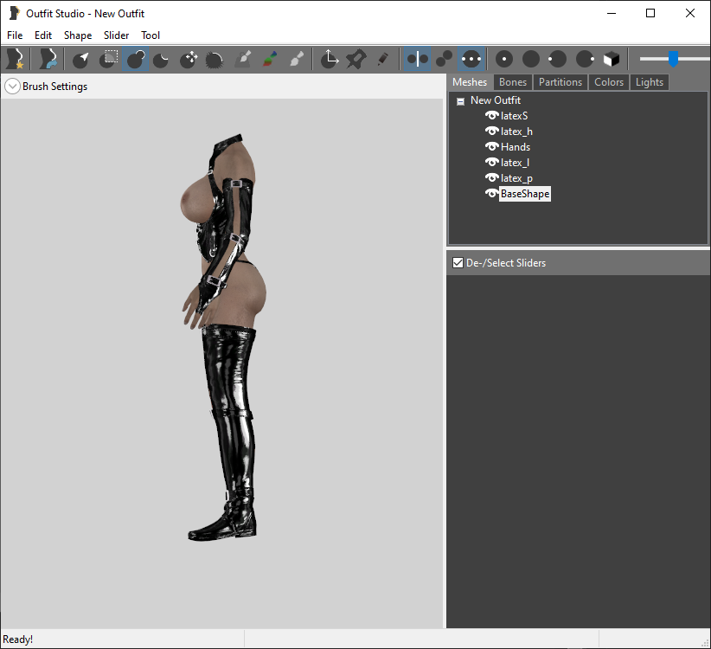Minimize the Outfit Studio window
711x649 pixels.
click(x=612, y=13)
